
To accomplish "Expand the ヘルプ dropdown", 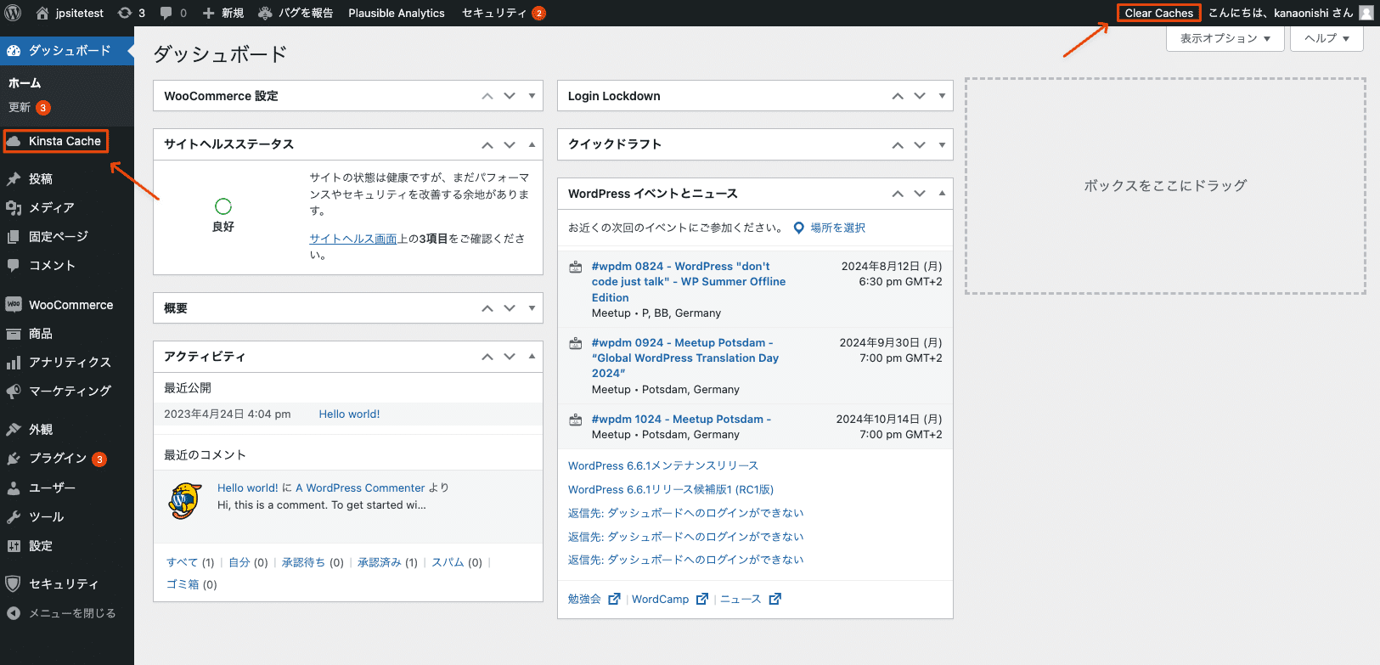I will click(x=1326, y=38).
